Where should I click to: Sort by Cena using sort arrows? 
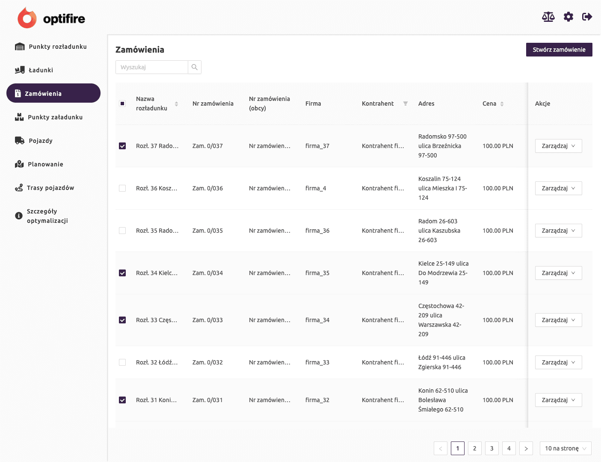(x=502, y=104)
